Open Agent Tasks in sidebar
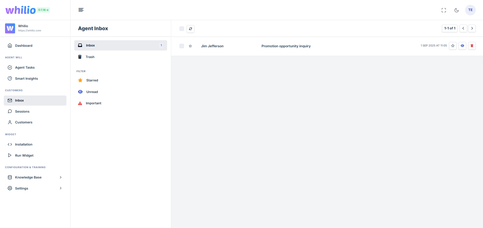This screenshot has width=483, height=228. tap(25, 68)
